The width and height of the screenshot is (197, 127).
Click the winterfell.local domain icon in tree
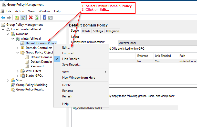[x=17, y=39]
